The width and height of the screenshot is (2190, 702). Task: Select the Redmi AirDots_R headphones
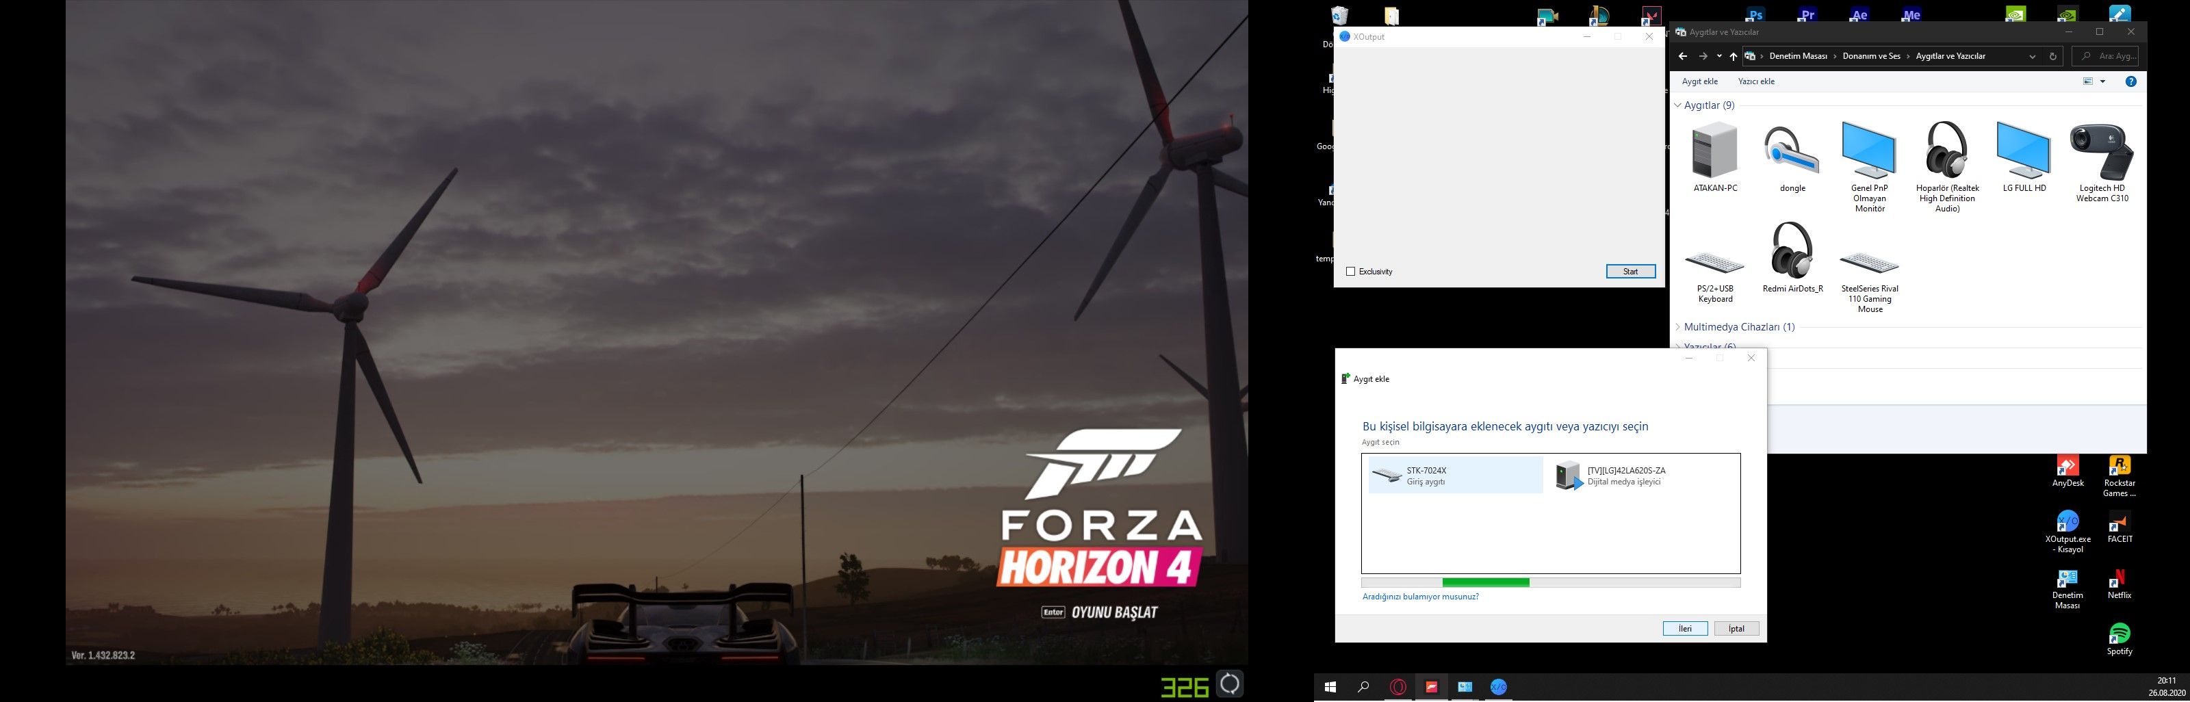[1792, 259]
